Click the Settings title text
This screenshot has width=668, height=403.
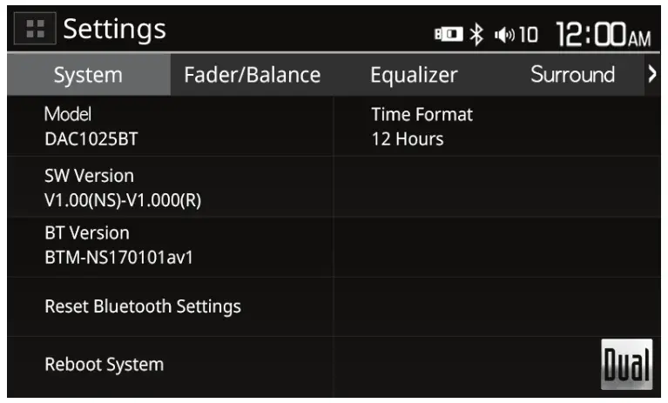(x=114, y=30)
